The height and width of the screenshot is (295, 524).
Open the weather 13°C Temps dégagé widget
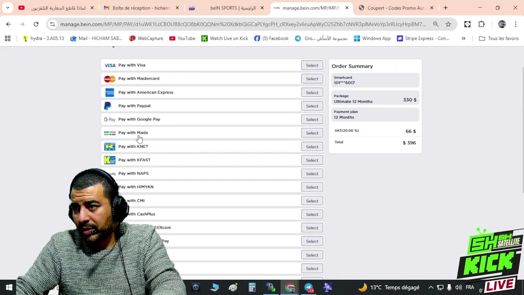[389, 288]
